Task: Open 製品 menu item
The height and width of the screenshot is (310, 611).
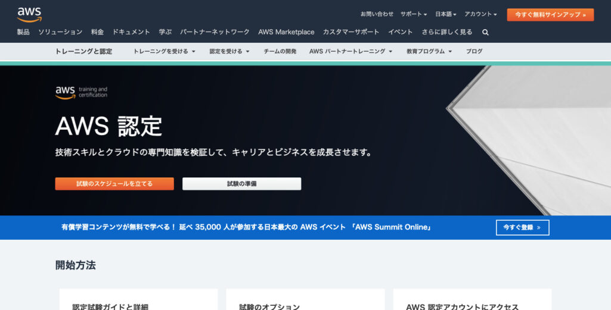Action: [x=23, y=32]
